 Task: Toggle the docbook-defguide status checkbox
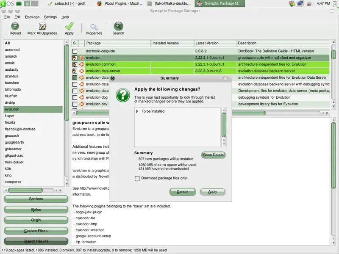(x=75, y=51)
